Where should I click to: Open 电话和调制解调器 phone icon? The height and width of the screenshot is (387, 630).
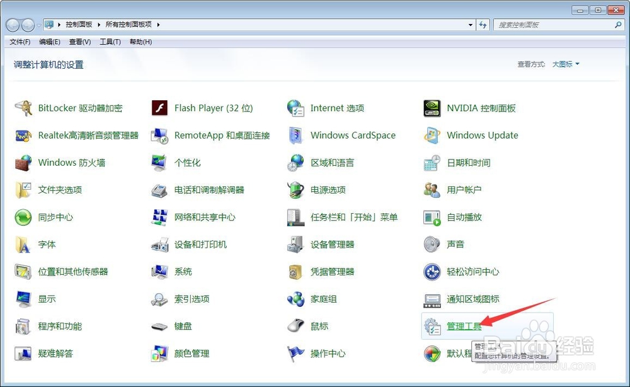[x=159, y=190]
